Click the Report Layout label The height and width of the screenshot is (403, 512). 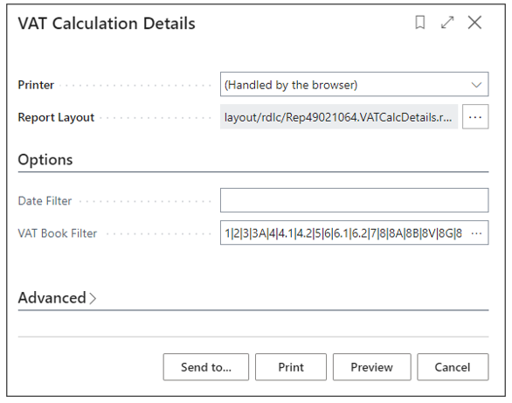[56, 117]
